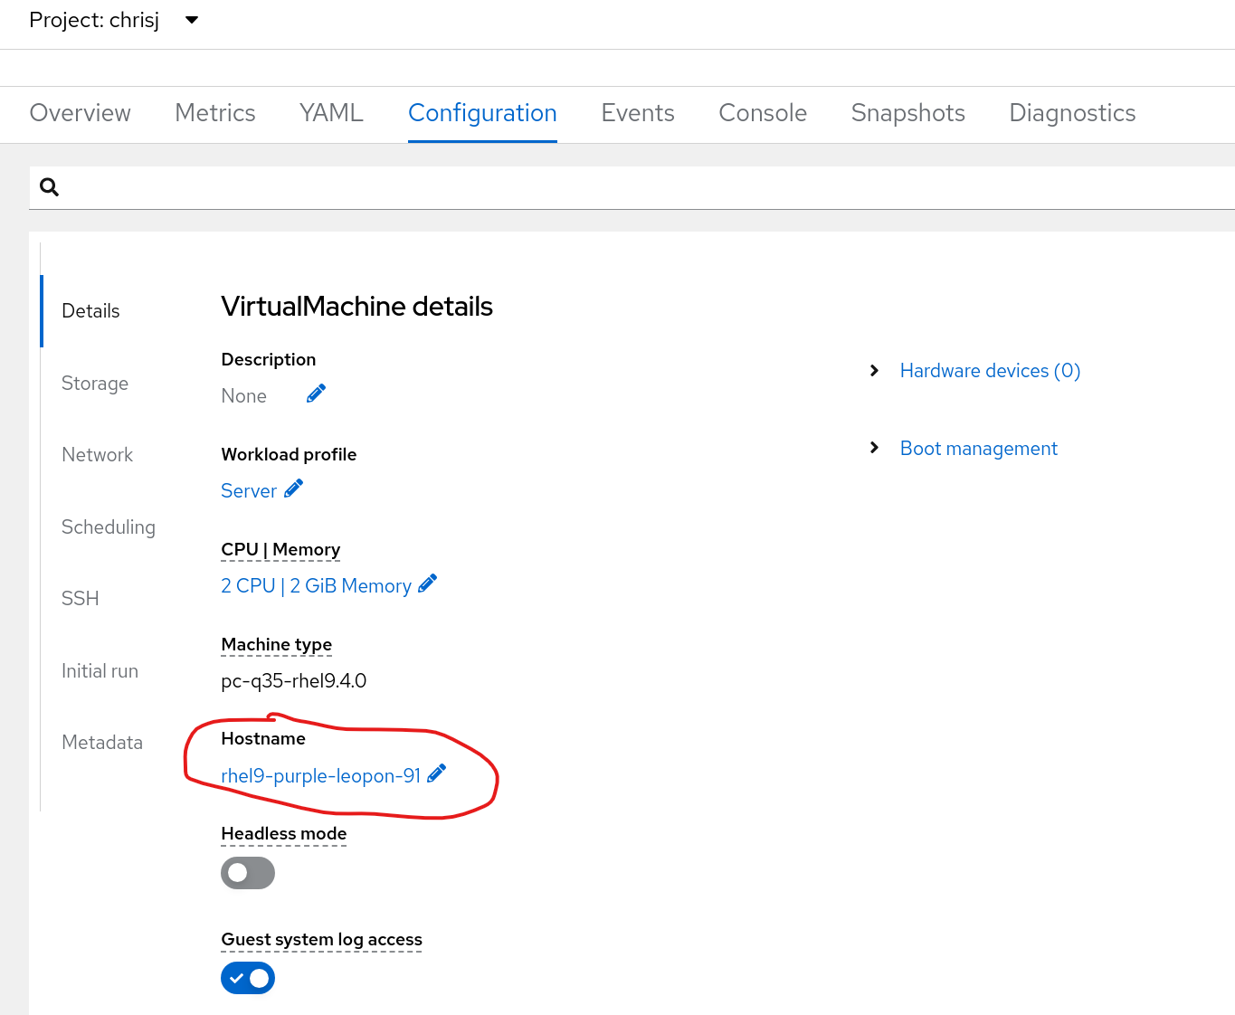Click the search magnifier icon
Image resolution: width=1235 pixels, height=1015 pixels.
50,187
